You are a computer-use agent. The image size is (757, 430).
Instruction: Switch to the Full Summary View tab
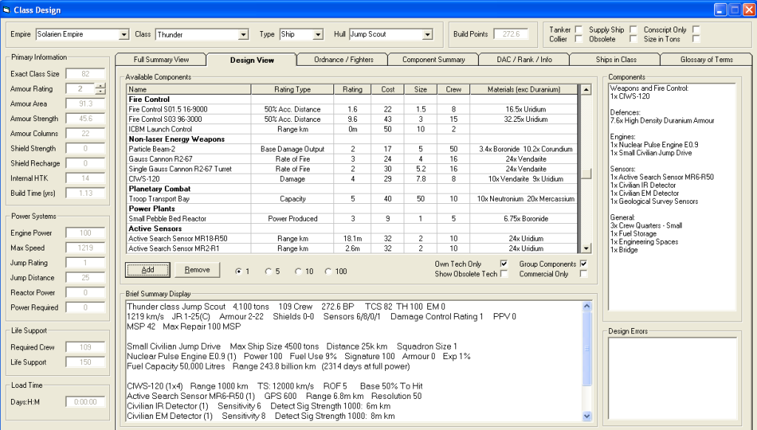pos(160,59)
